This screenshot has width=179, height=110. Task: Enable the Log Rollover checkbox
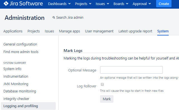point(102,84)
